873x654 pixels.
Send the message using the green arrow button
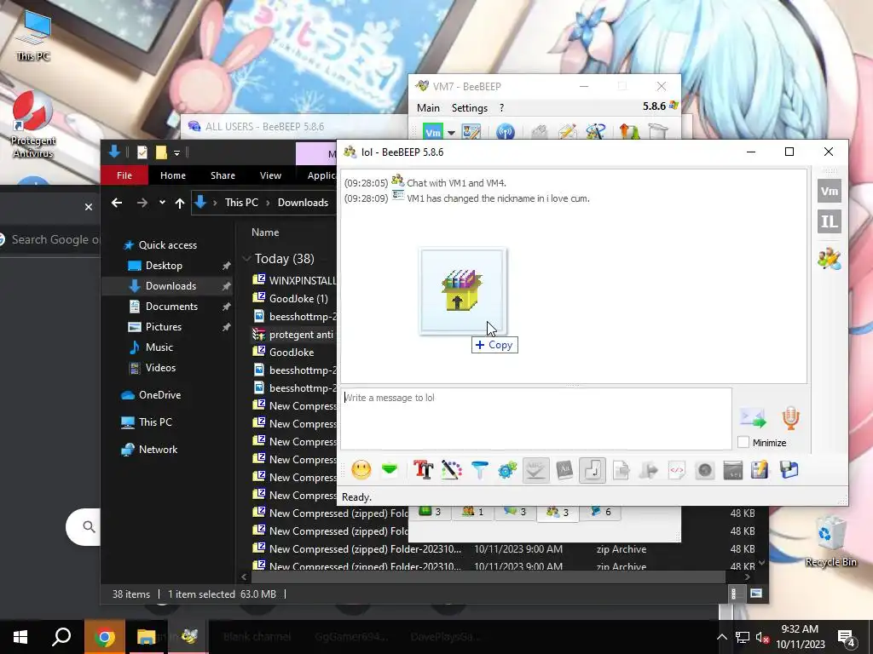point(753,418)
